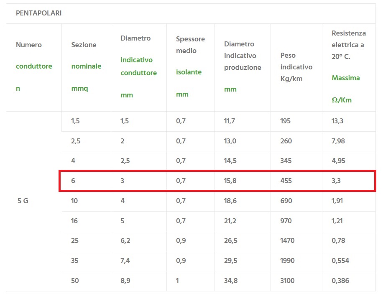Click the weight cell showing 195

pos(286,121)
